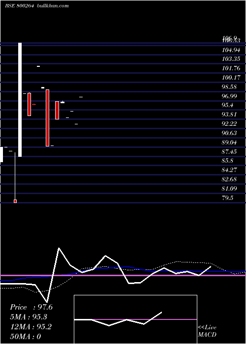Click the longest red candlestick near 89.04

[x=47, y=118]
